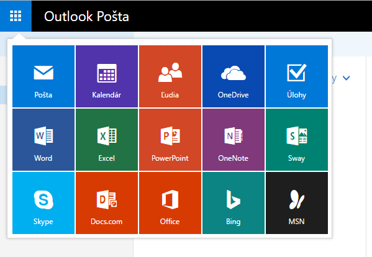Open the MSN tile

click(x=297, y=203)
